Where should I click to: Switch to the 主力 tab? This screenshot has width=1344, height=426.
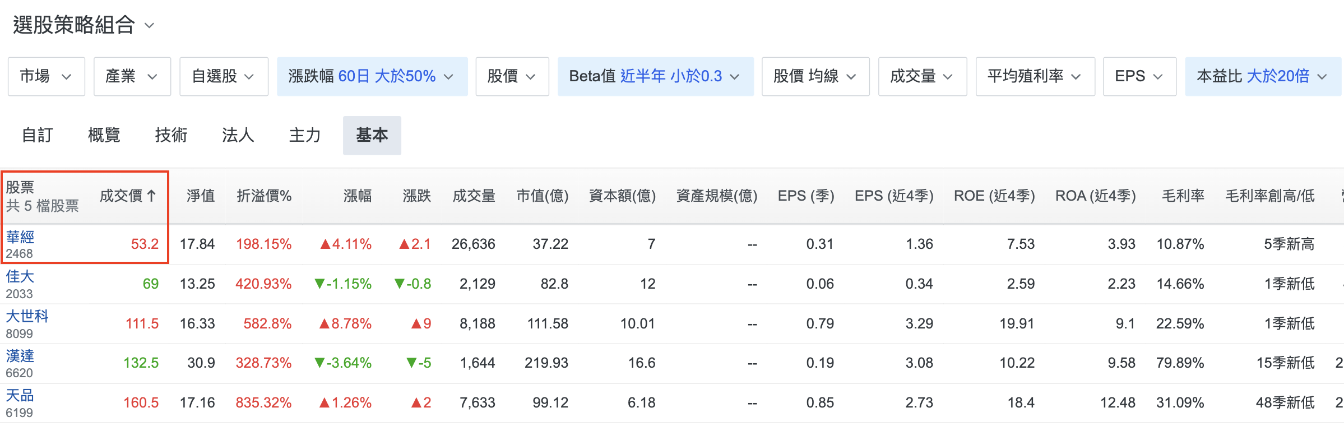[305, 135]
